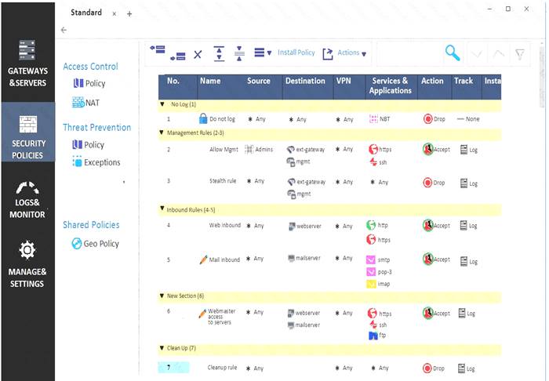Open Logs & Monitor view
This screenshot has height=381, width=549.
click(x=27, y=200)
